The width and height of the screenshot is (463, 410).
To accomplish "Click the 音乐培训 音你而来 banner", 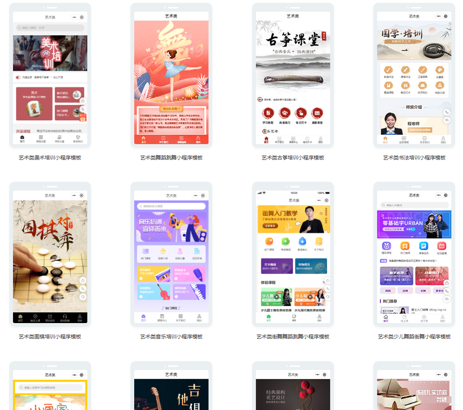I will click(171, 227).
